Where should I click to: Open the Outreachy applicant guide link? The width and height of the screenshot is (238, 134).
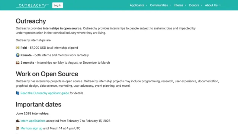(x=45, y=93)
